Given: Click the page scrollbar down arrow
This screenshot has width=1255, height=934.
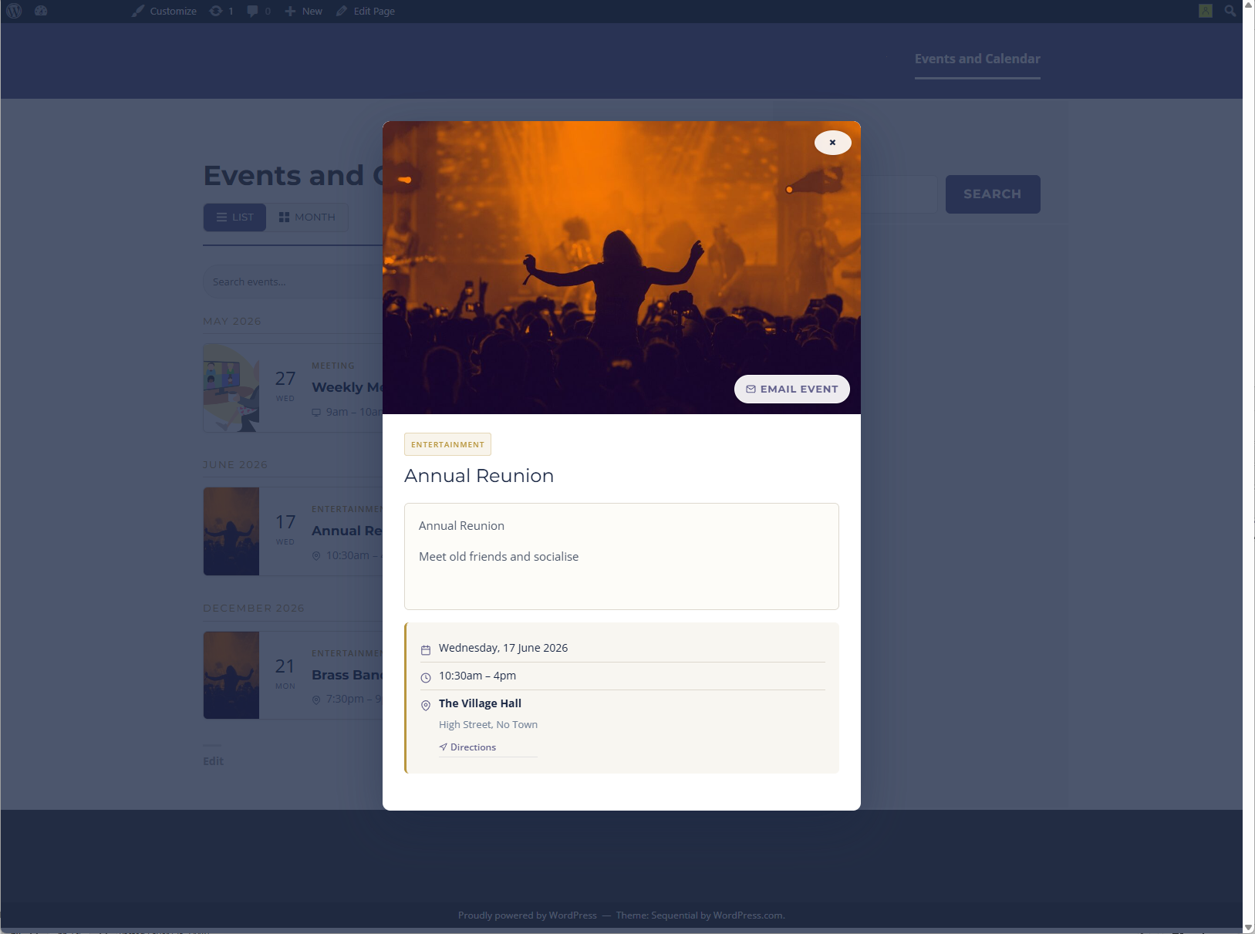Looking at the screenshot, I should tap(1249, 928).
